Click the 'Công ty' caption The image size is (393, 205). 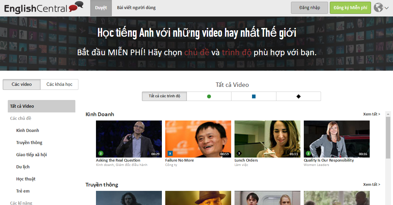pos(171,165)
